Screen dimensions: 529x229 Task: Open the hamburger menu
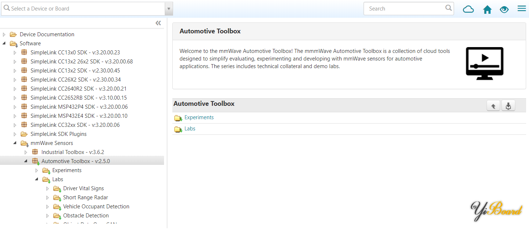[x=521, y=9]
